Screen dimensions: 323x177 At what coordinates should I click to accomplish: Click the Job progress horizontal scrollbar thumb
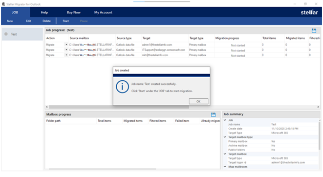click(119, 107)
